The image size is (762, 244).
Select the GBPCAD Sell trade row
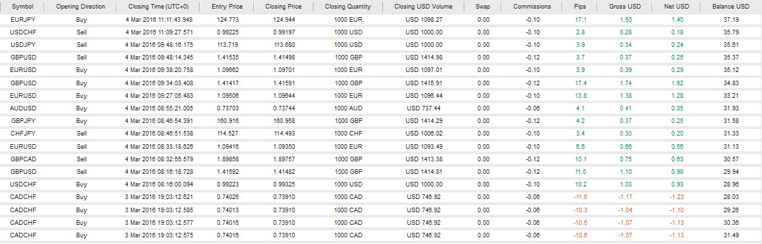(x=381, y=159)
